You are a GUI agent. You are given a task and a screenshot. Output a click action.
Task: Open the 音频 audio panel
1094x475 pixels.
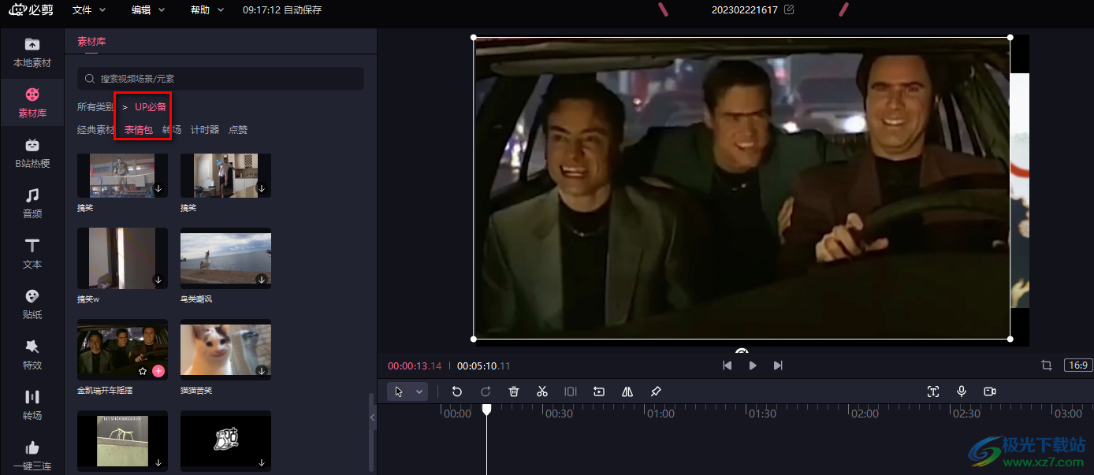click(32, 203)
